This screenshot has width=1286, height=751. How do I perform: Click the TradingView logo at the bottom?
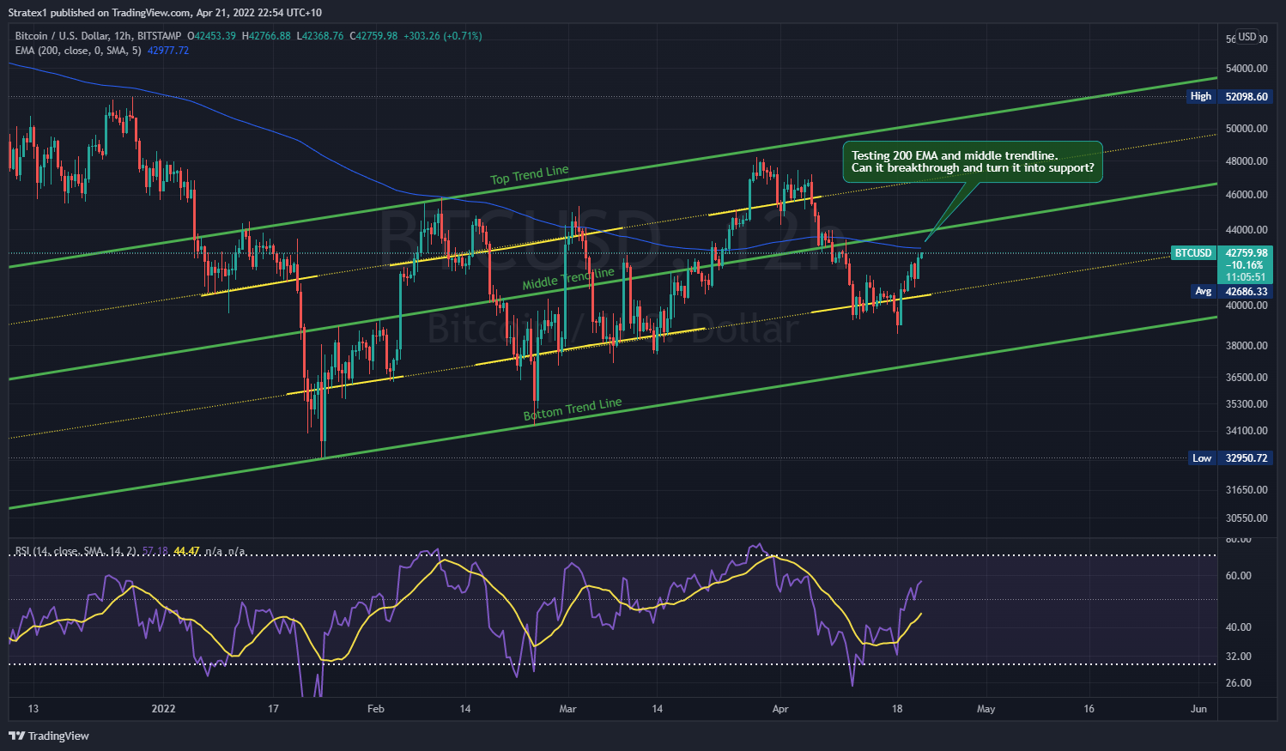coord(49,736)
